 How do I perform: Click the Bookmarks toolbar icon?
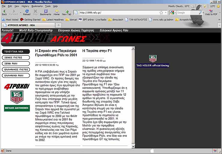coord(46,11)
